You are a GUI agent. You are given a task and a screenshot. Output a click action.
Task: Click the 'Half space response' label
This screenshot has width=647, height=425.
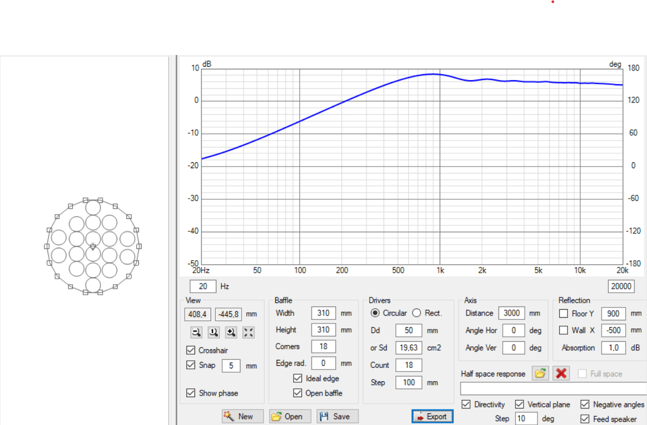(x=493, y=374)
